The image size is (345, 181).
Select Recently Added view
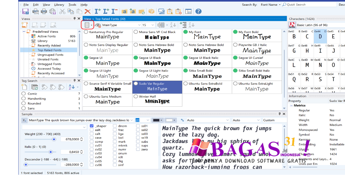click(x=49, y=45)
